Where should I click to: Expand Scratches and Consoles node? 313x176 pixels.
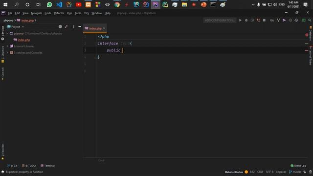click(x=7, y=53)
